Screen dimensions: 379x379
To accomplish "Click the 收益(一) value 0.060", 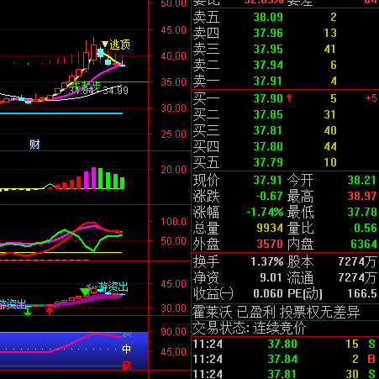I will pyautogui.click(x=268, y=293).
